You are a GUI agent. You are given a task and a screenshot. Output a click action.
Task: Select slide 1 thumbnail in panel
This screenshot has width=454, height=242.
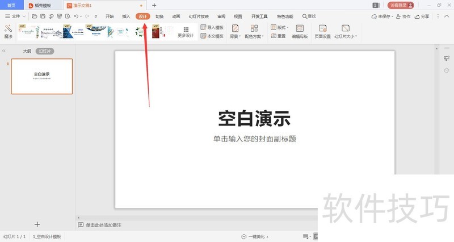41,76
